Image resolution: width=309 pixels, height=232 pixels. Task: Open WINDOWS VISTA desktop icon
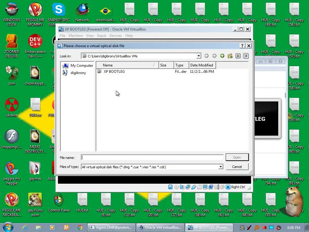(x=12, y=14)
